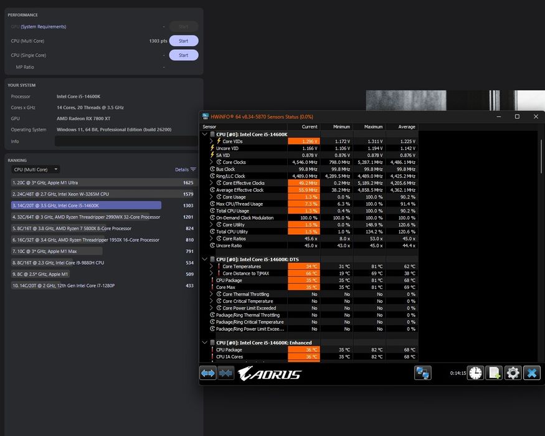
Task: Click the Uncore VID lightning bolt icon
Action: 212,148
